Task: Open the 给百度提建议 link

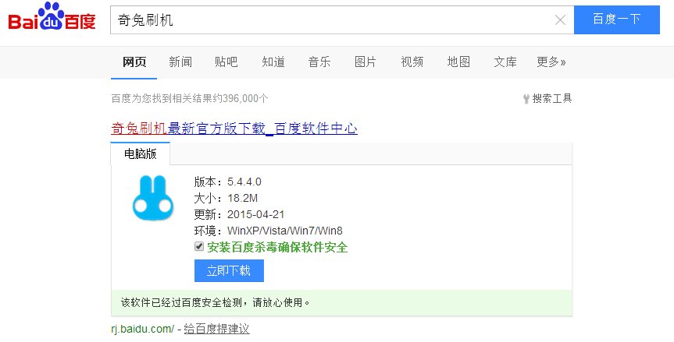Action: pyautogui.click(x=216, y=329)
